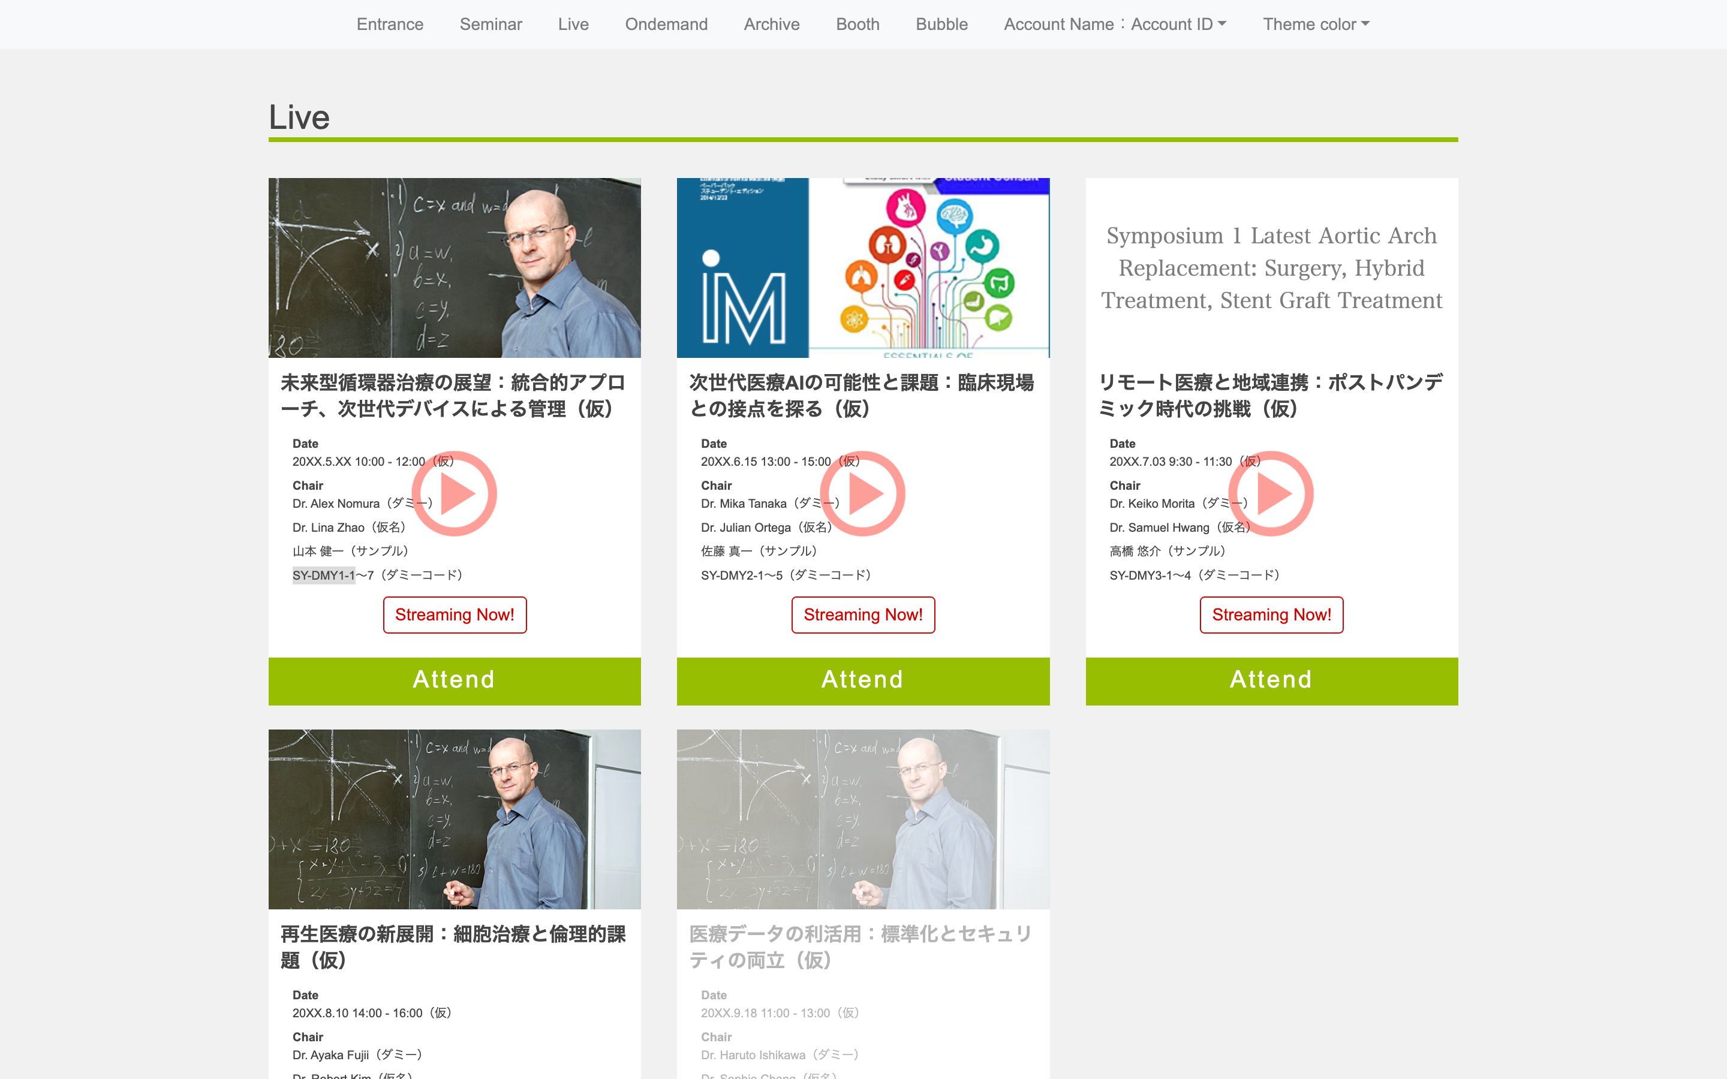Screen dimensions: 1727x1079
Task: Click the 再生医療の新展開 session thumbnail
Action: [x=455, y=819]
